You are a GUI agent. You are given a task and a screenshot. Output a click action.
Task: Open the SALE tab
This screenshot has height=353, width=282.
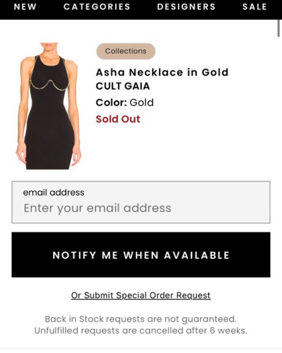pos(255,7)
